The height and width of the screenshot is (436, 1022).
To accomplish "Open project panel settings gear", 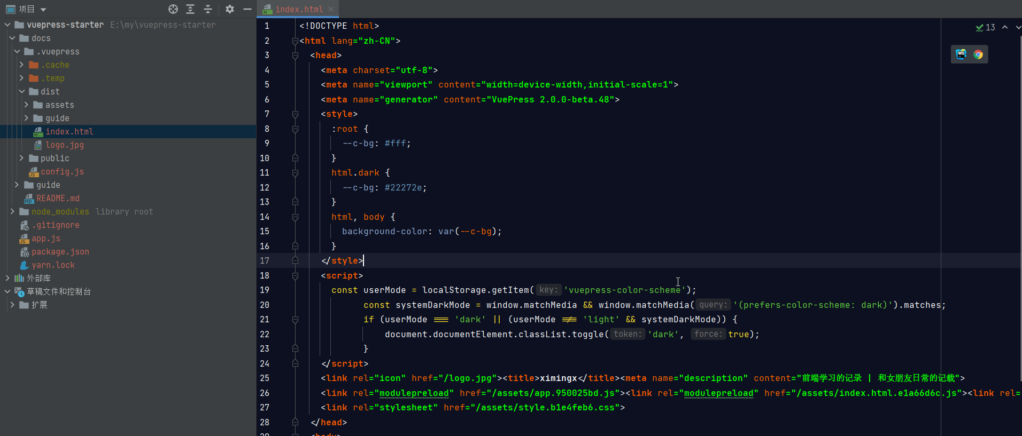I will point(230,9).
